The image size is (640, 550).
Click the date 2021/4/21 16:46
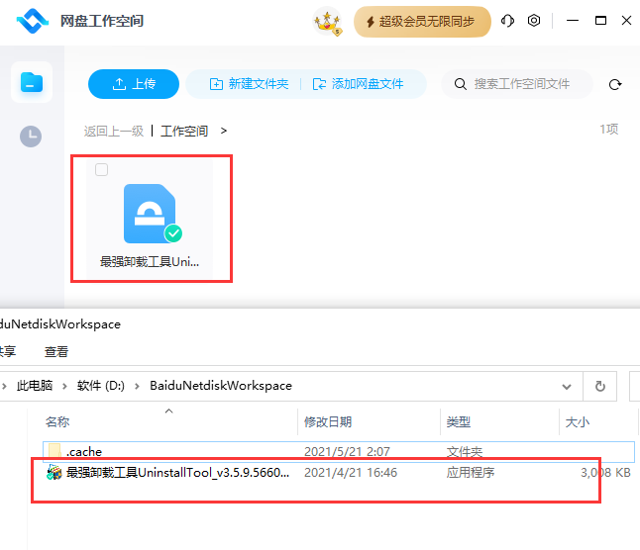(x=351, y=473)
